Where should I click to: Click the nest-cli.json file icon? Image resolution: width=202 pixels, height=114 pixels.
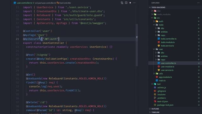tap(155, 101)
